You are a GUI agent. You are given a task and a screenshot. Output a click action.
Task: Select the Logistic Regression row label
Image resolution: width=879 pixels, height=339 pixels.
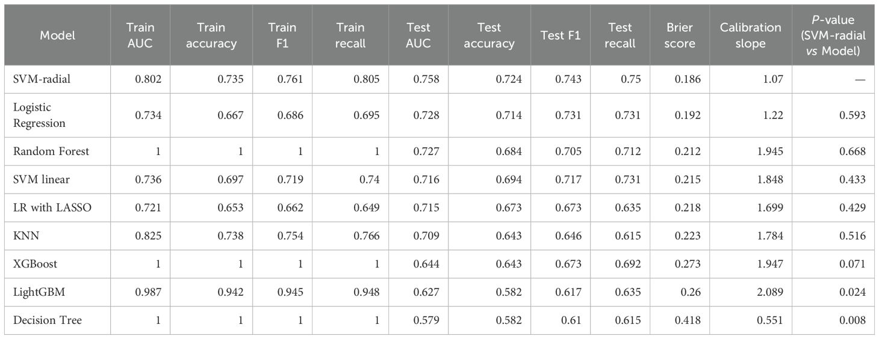41,115
